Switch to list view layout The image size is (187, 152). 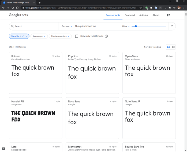point(173,47)
